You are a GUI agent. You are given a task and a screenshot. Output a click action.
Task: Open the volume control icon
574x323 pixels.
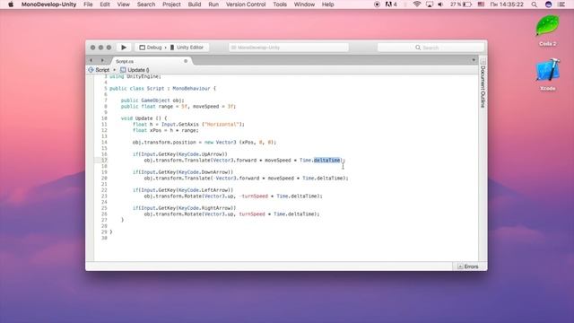coord(440,4)
